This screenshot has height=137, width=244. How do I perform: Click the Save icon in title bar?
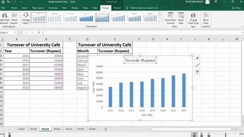point(3,2)
